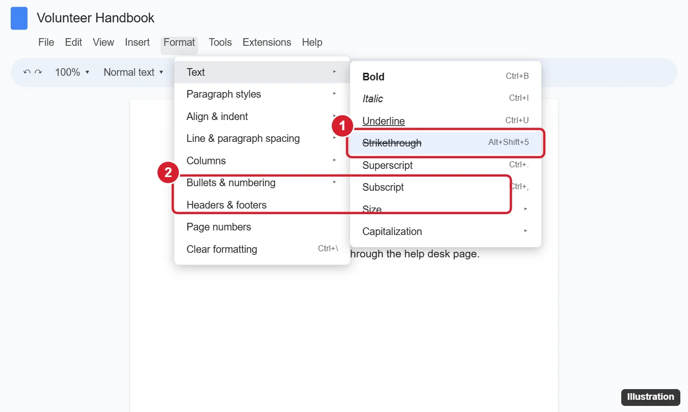Open the Normal text style dropdown
Viewport: 688px width, 412px height.
click(x=134, y=72)
